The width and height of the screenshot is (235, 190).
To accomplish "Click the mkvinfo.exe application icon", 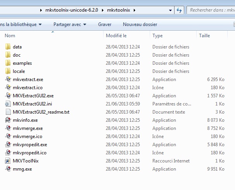I will [8, 120].
